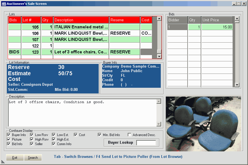Select the Lot # column header

pos(31,20)
